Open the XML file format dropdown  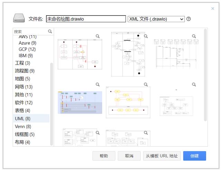click(x=156, y=19)
